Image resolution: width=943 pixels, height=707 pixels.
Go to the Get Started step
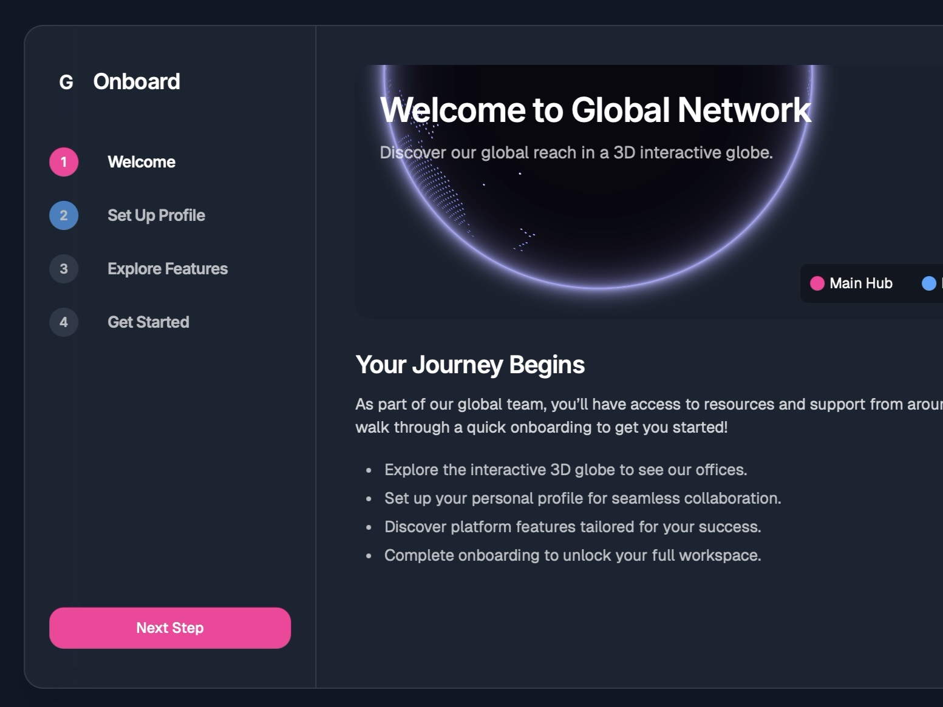coord(148,322)
